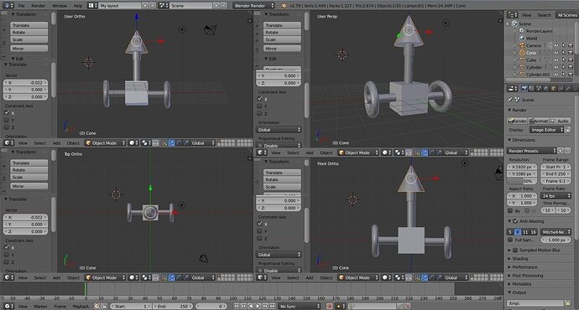The width and height of the screenshot is (579, 310).
Task: Open the Scene properties tab icon
Action: click(539, 89)
